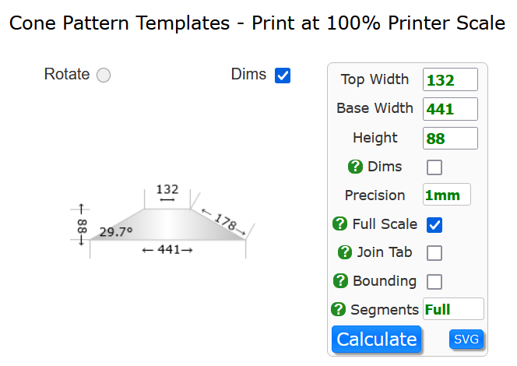Enable the Bounding checkbox
Viewport: 517px width, 366px height.
(x=434, y=282)
